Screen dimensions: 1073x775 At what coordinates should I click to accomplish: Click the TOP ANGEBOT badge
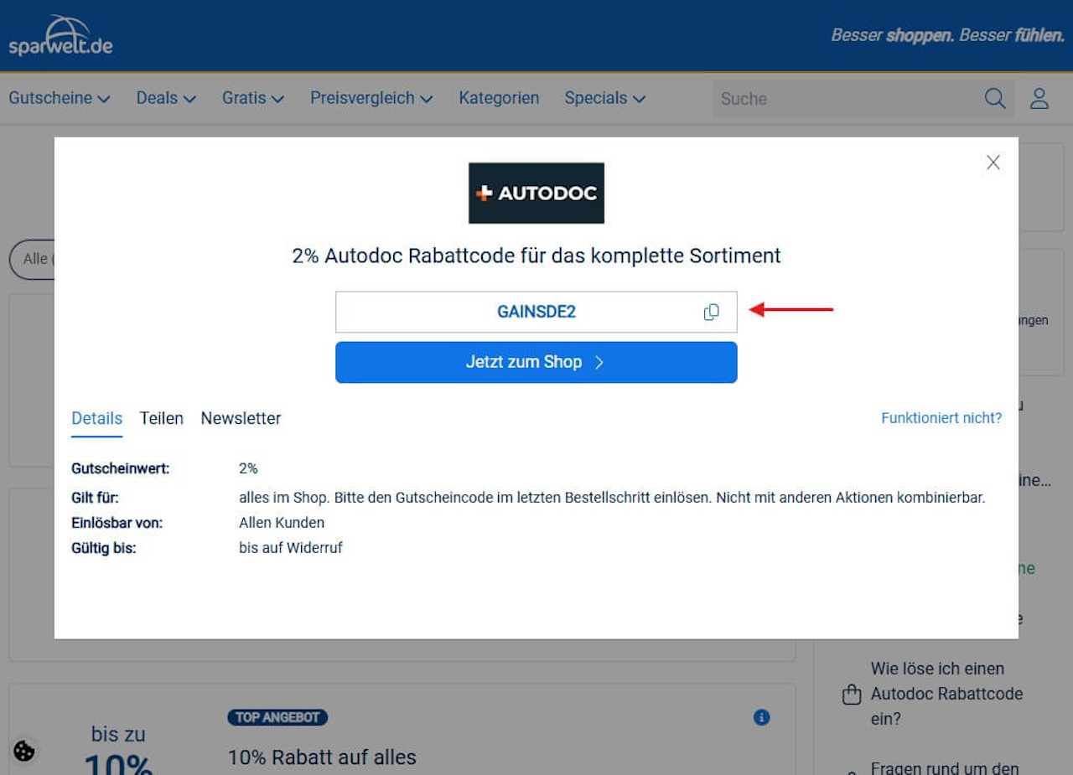click(277, 717)
